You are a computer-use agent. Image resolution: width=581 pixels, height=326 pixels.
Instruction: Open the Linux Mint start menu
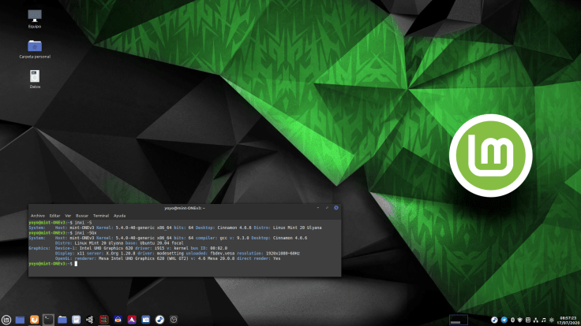pos(6,320)
